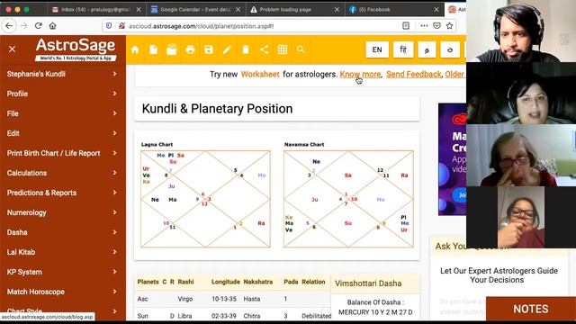576x324 pixels.
Task: Close the Google Calendar tab
Action: coord(238,10)
